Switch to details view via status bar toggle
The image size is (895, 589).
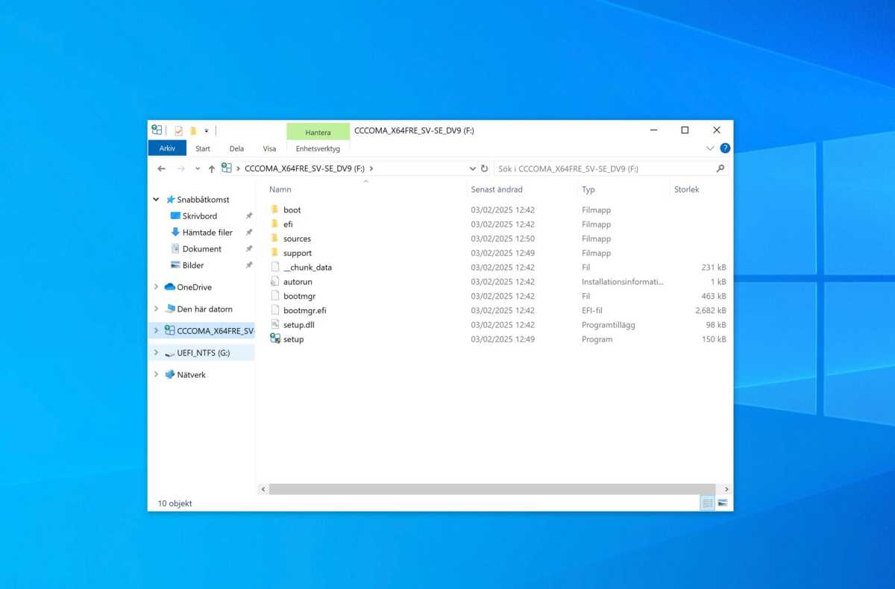(x=707, y=503)
